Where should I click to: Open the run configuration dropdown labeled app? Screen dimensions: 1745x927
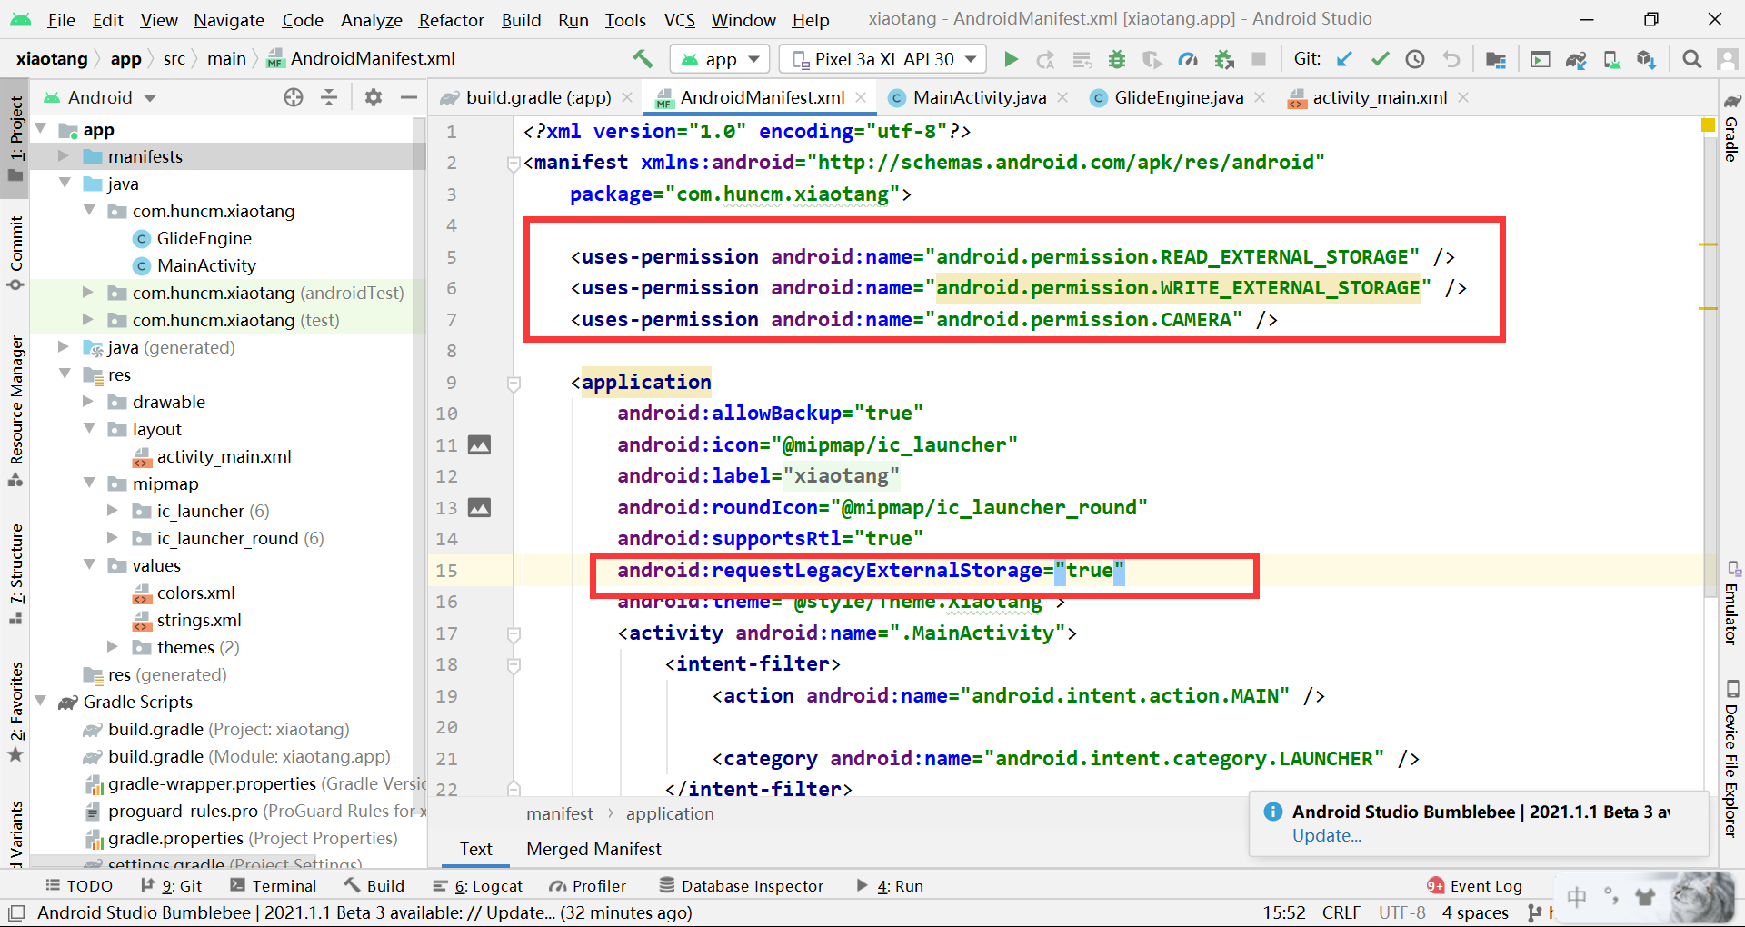[719, 58]
